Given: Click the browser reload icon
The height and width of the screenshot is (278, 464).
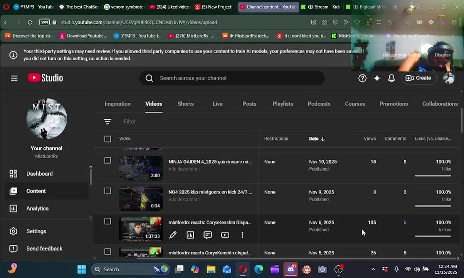Looking at the screenshot, I should [x=30, y=22].
